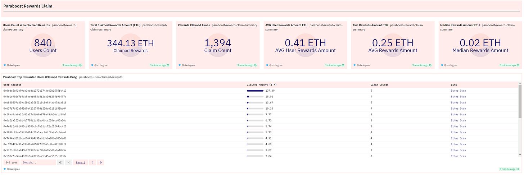Click the Link column header

click(x=453, y=85)
